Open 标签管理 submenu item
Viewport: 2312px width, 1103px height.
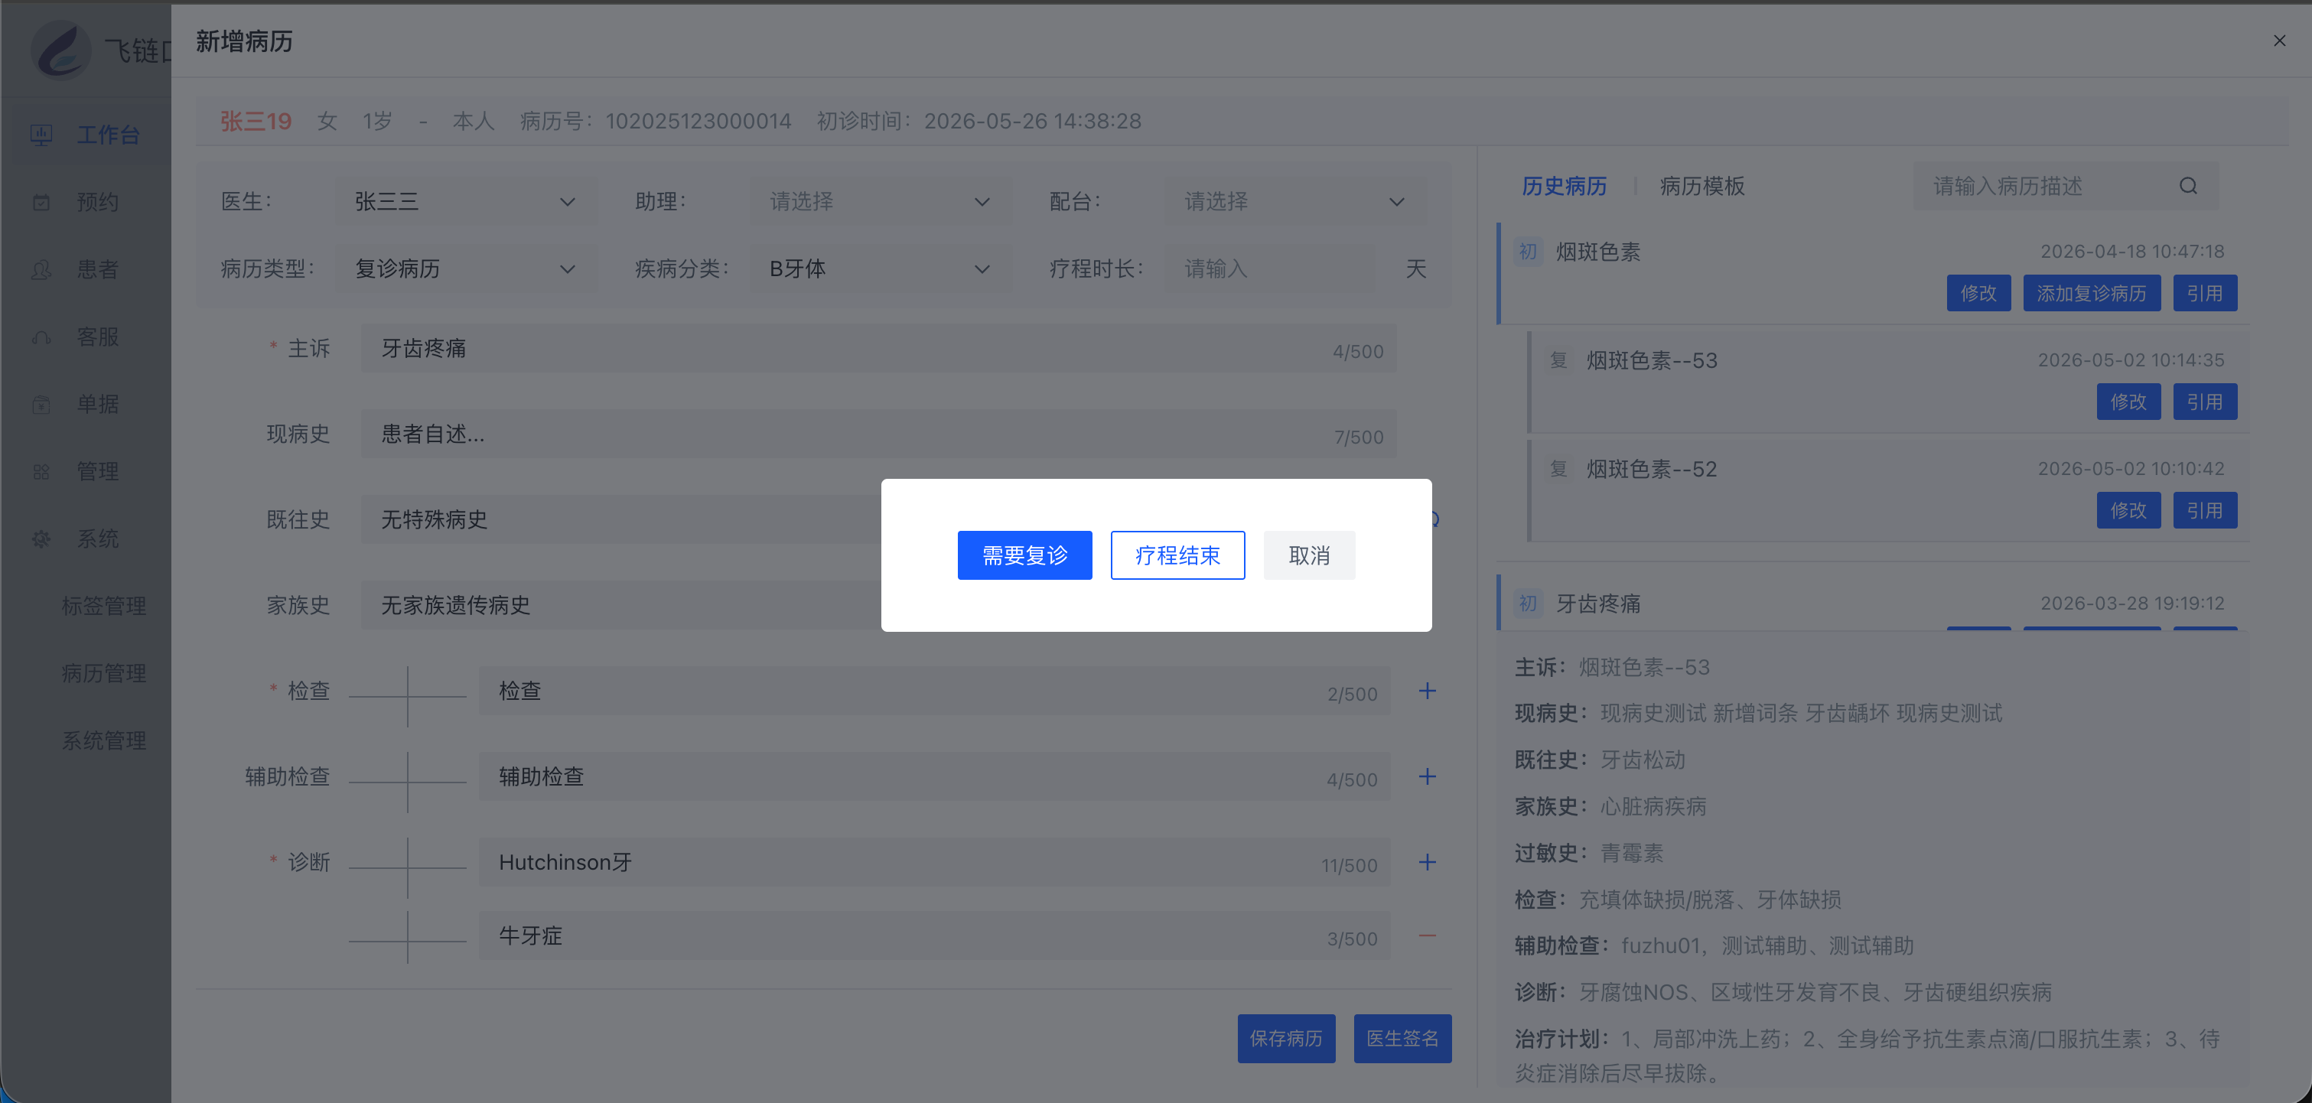click(103, 606)
